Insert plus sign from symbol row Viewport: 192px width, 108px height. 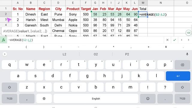point(148,47)
